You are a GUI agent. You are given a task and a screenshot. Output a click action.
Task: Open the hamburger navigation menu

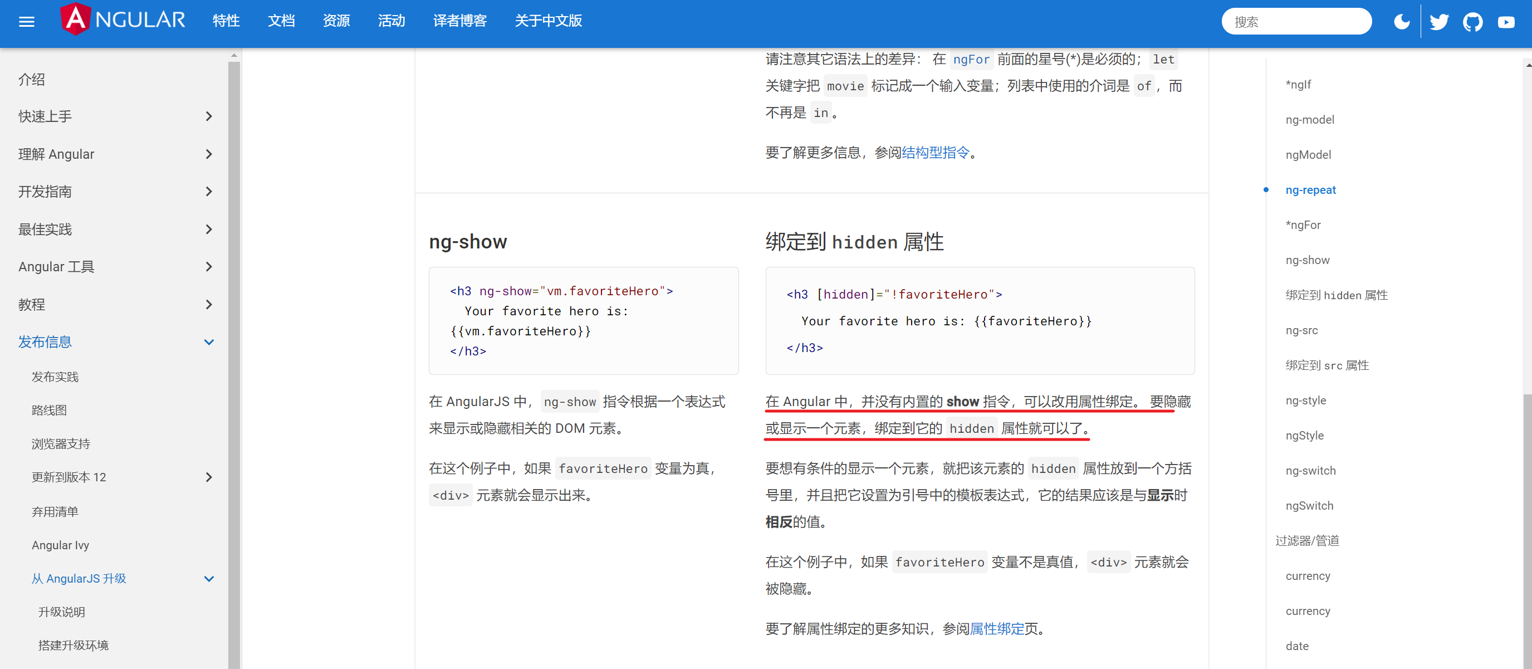(27, 22)
